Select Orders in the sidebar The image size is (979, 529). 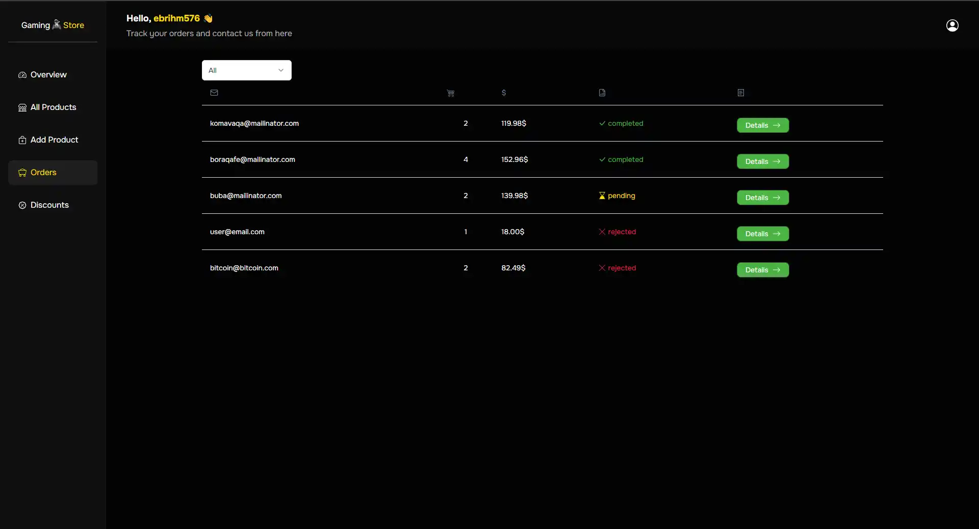(43, 173)
